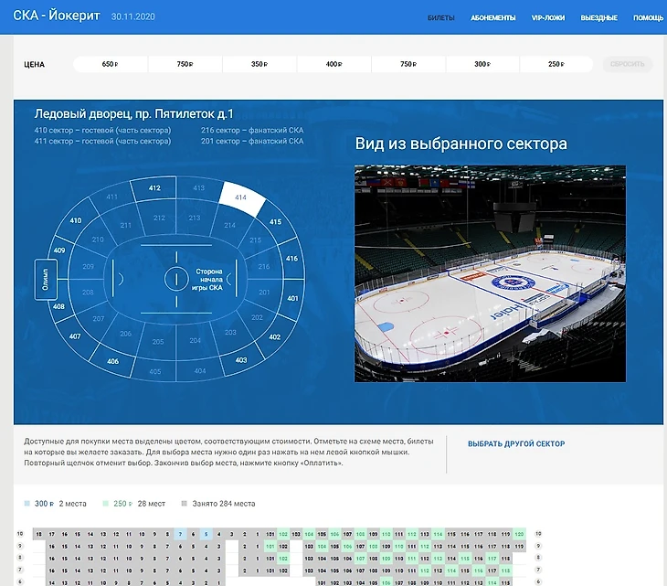Click sector 406 on the arena map

click(112, 360)
